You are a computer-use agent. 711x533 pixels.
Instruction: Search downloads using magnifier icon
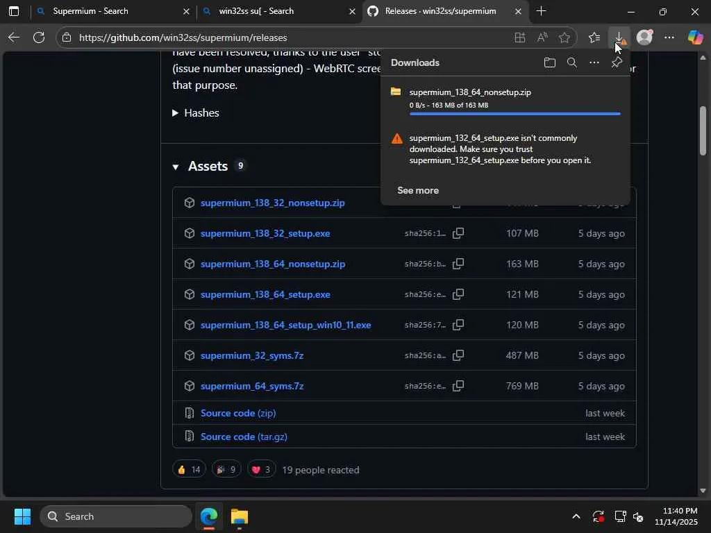[x=572, y=62]
